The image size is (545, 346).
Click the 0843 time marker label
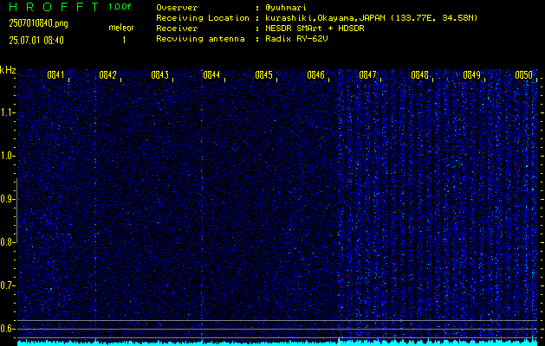[159, 75]
